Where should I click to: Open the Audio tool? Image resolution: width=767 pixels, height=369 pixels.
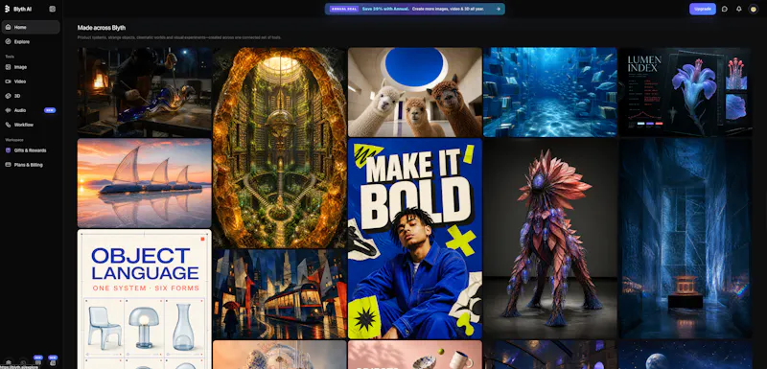[31, 110]
